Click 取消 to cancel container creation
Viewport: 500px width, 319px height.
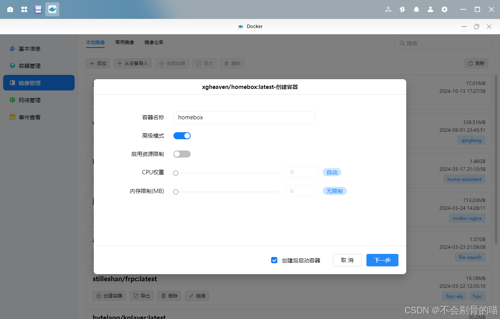[347, 260]
